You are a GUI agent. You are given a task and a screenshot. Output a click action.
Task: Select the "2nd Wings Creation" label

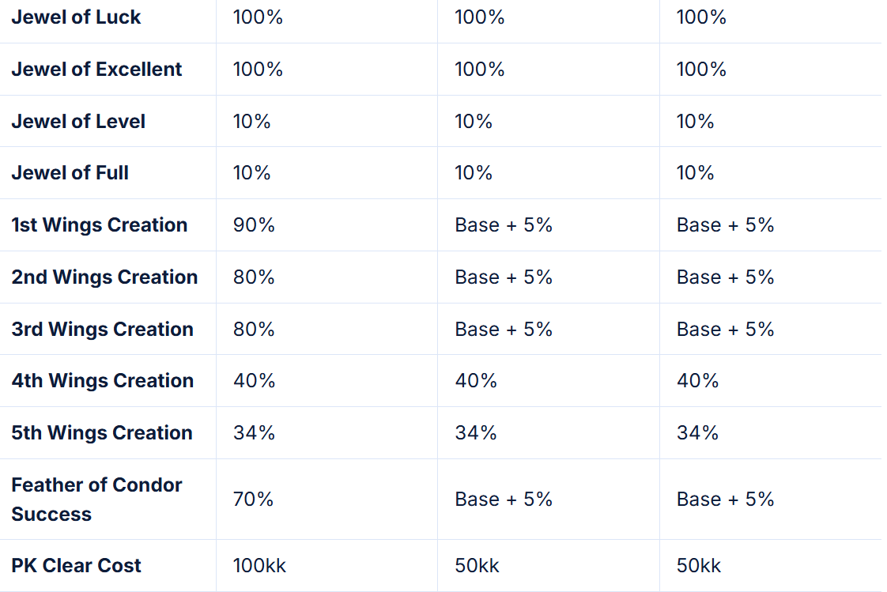pyautogui.click(x=104, y=277)
